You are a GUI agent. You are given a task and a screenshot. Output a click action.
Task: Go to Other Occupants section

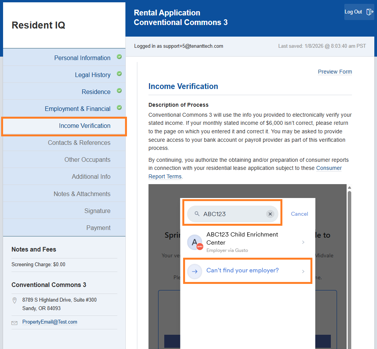[x=87, y=159]
